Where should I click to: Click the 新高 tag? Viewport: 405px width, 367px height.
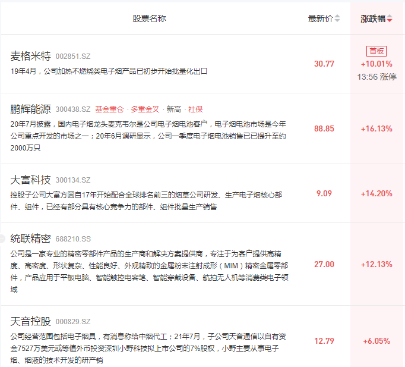tap(173, 109)
